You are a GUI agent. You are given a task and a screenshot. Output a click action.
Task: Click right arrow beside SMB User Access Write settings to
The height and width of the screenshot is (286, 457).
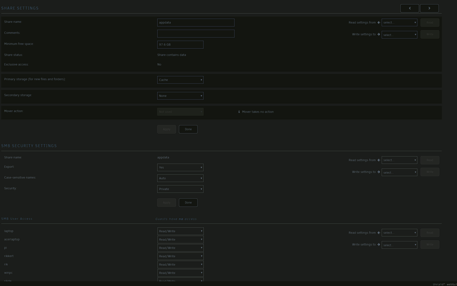[x=378, y=244]
